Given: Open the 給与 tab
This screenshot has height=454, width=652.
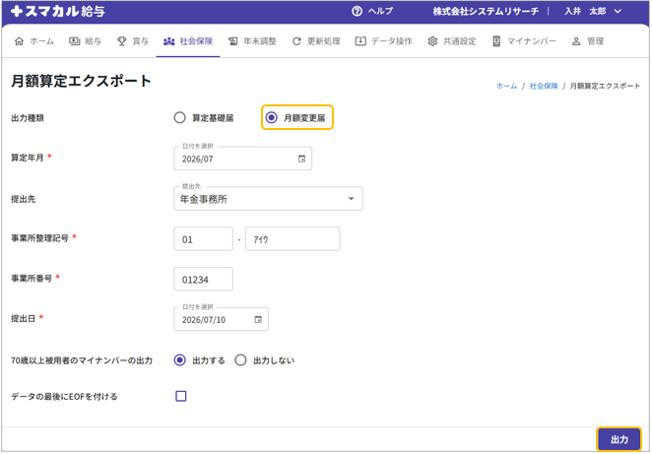Looking at the screenshot, I should 86,41.
